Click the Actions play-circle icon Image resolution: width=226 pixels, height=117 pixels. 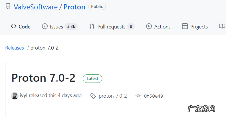click(x=149, y=26)
